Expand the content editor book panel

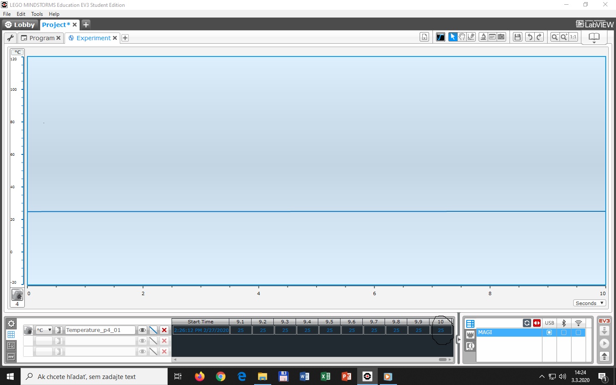(x=594, y=38)
